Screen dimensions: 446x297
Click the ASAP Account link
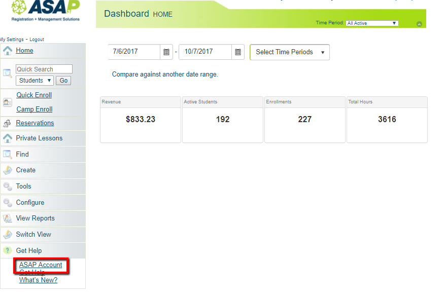(x=41, y=265)
